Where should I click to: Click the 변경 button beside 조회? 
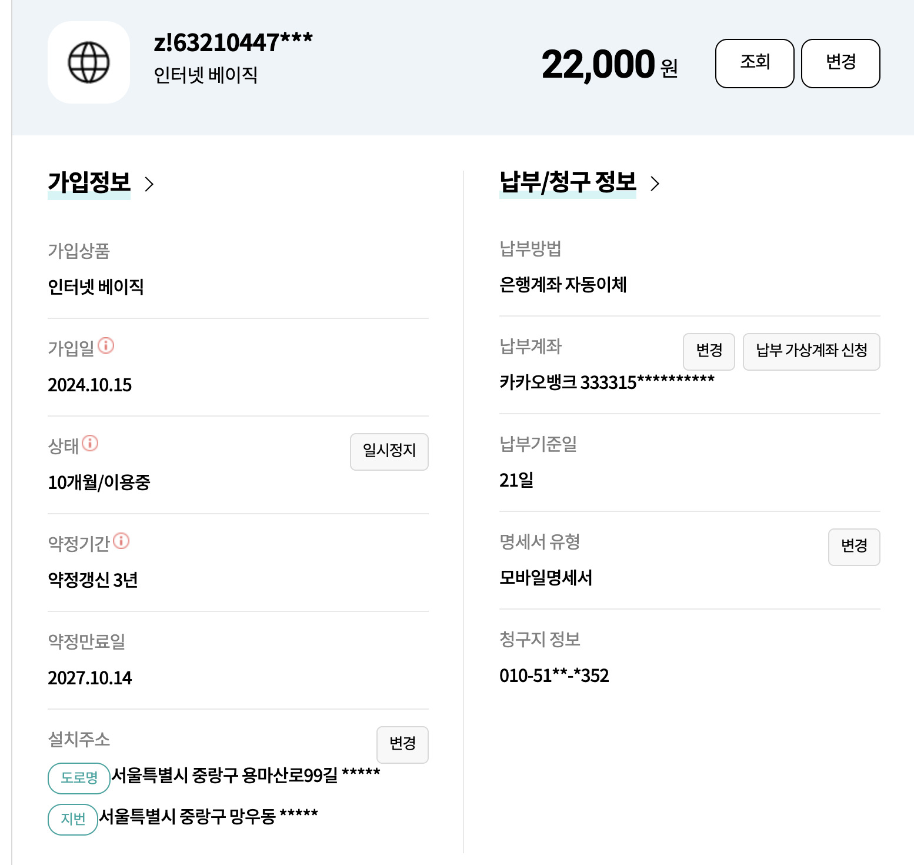pos(840,64)
